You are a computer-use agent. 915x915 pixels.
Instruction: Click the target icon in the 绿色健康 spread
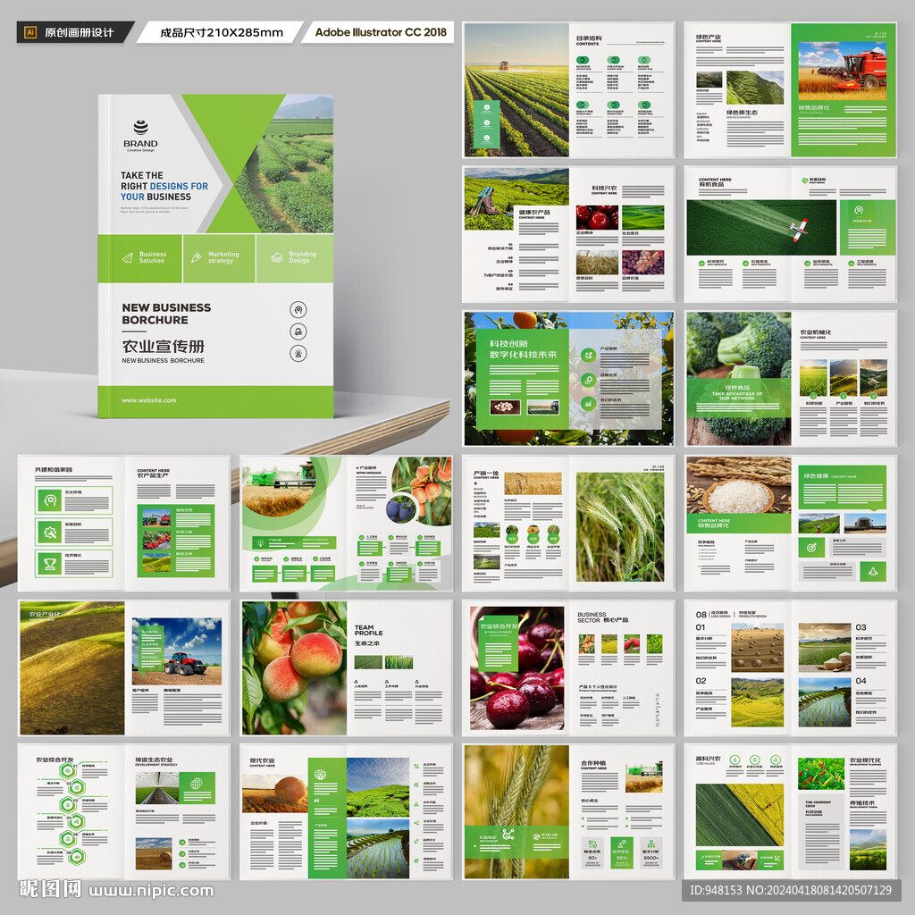pyautogui.click(x=811, y=548)
